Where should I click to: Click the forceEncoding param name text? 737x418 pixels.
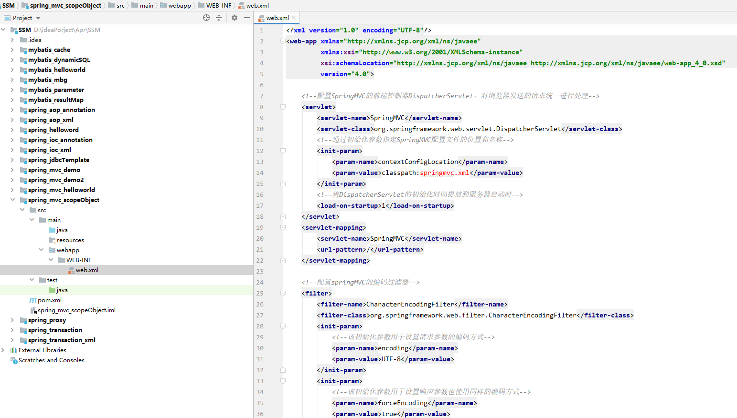click(403, 403)
